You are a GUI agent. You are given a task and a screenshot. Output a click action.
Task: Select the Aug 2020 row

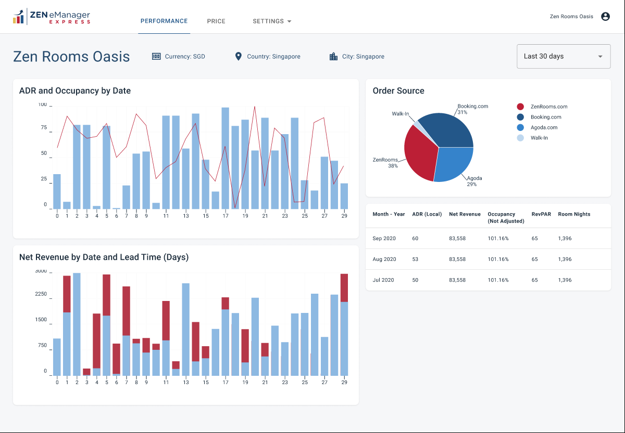coord(488,259)
